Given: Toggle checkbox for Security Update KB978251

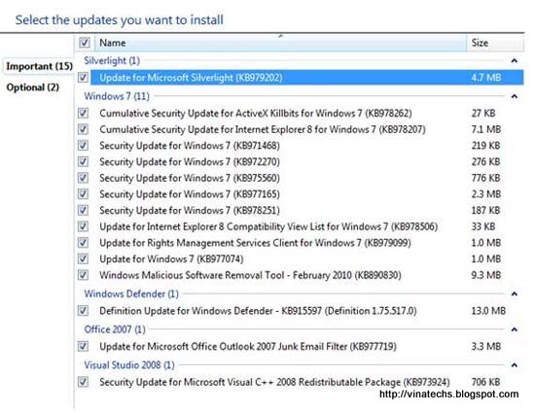Looking at the screenshot, I should [84, 210].
